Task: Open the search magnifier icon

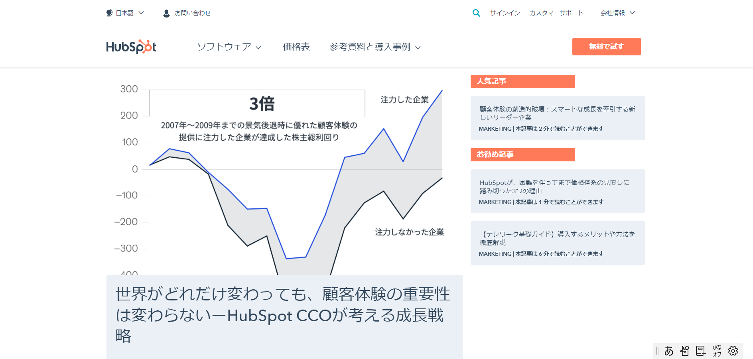Action: [476, 13]
